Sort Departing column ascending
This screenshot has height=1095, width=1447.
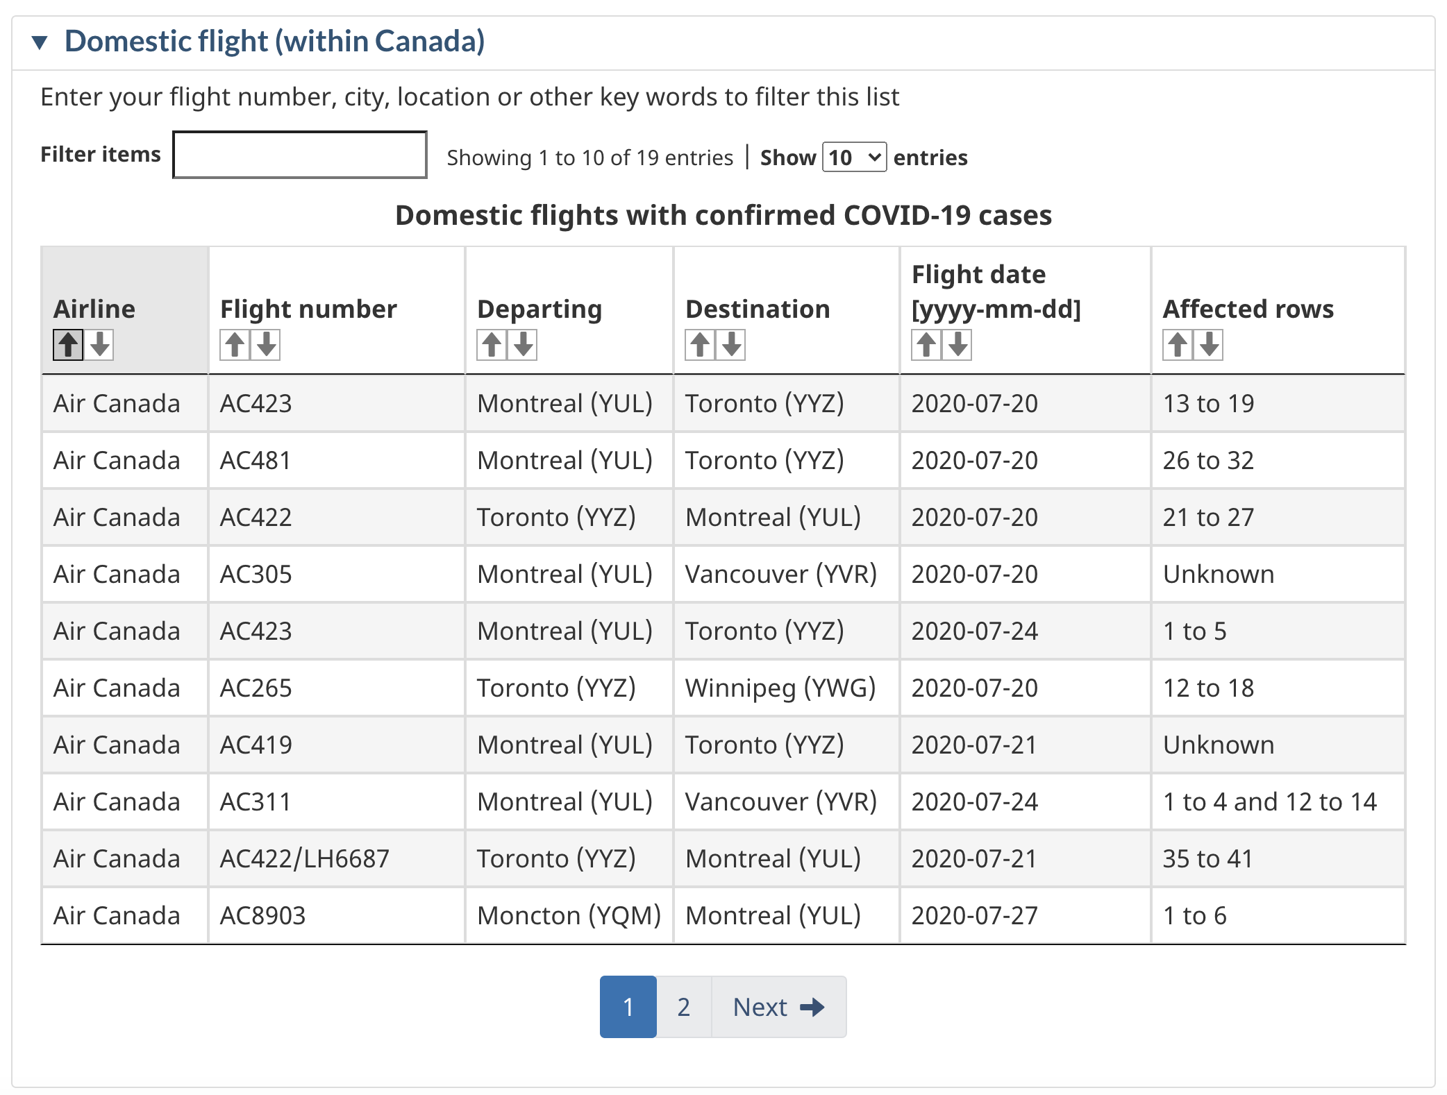click(x=492, y=345)
